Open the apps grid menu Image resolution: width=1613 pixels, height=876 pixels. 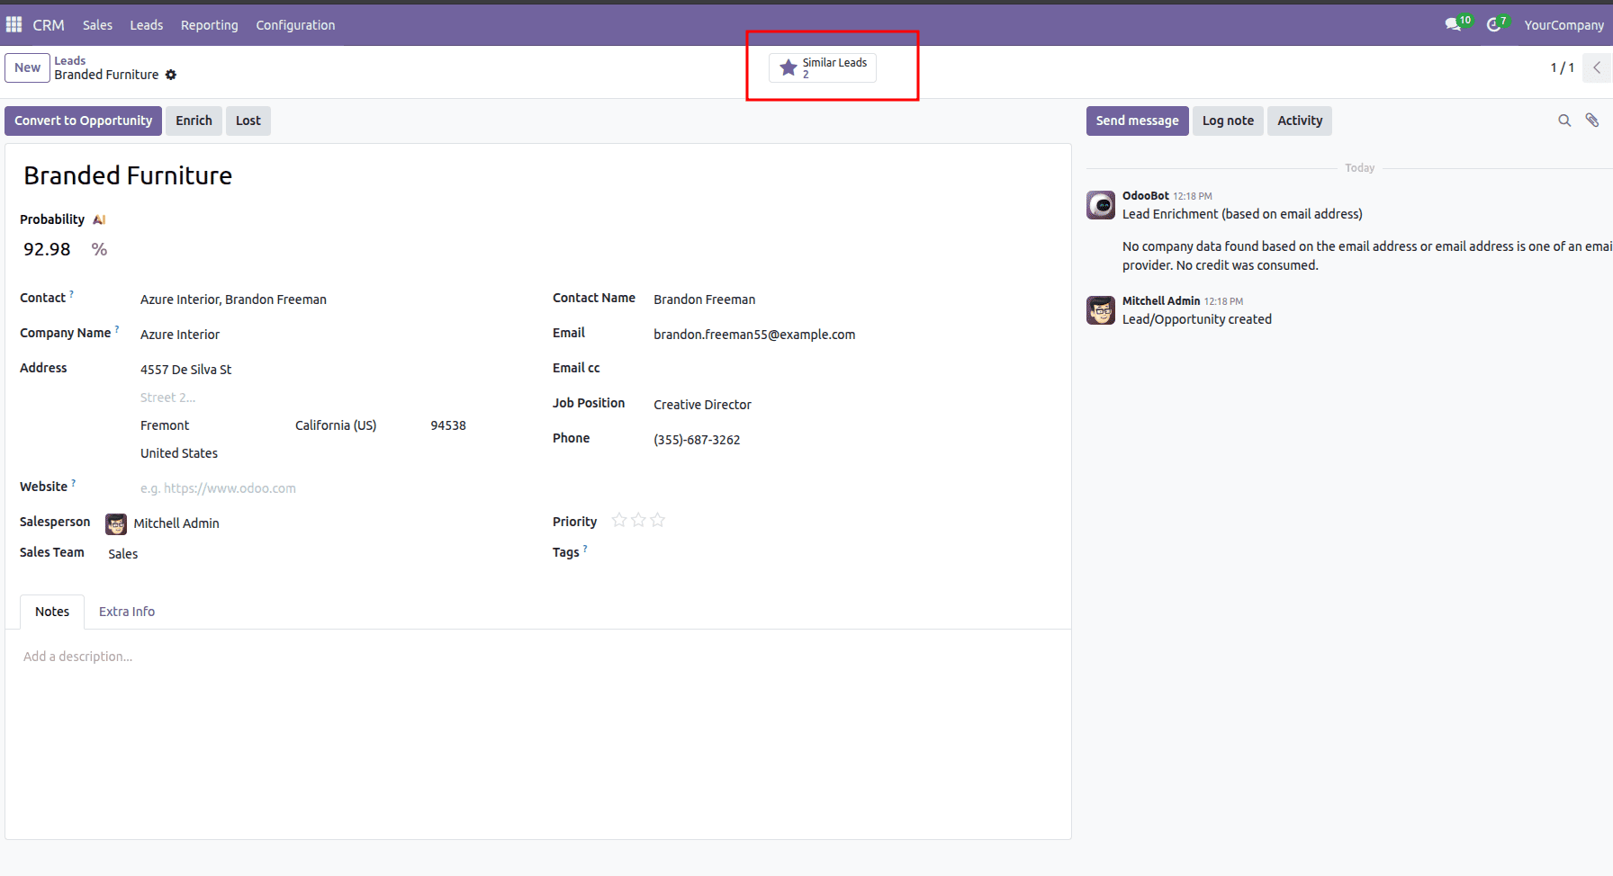(14, 24)
